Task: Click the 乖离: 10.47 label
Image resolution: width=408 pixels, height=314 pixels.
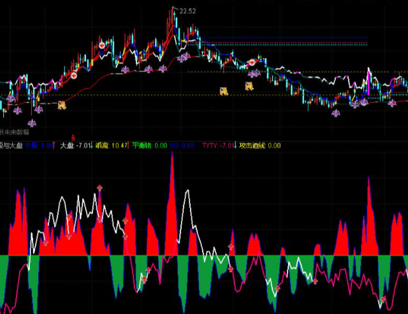Action: tap(112, 145)
